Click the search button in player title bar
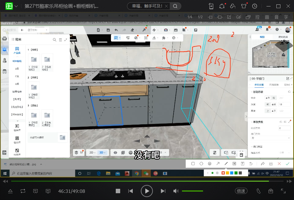 pos(175,6)
